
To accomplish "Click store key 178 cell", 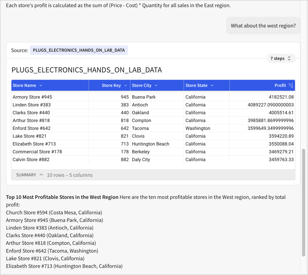I will click(110, 152).
